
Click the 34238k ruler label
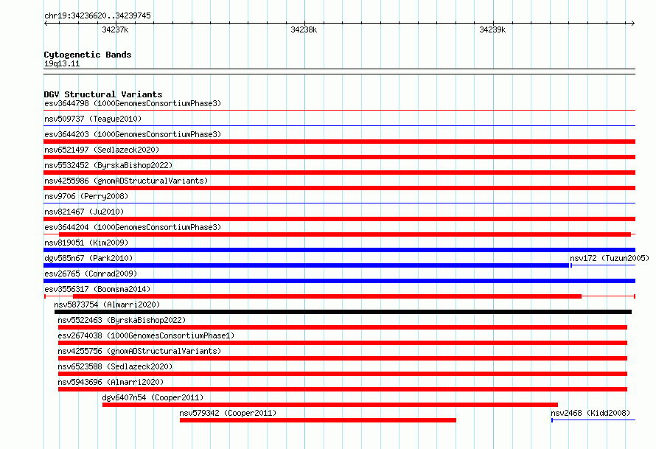pos(304,29)
